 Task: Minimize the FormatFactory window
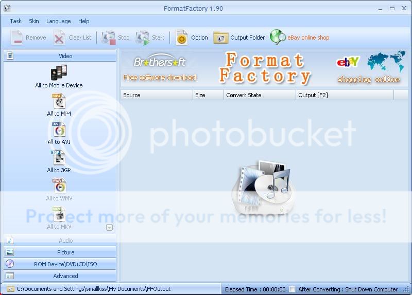(380, 9)
